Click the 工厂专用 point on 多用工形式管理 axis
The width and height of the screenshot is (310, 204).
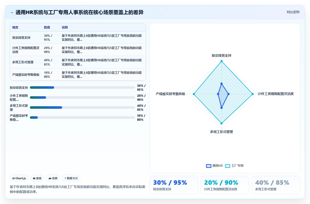coord(222,123)
